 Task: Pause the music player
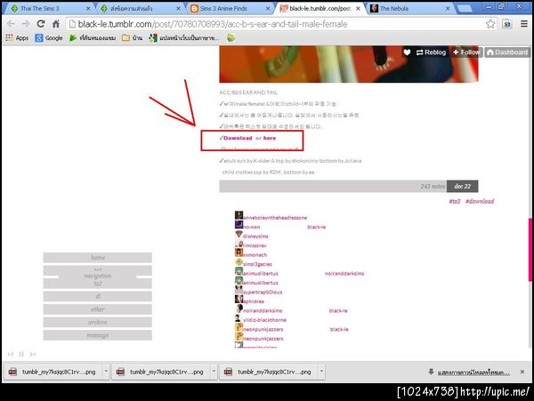point(21,354)
